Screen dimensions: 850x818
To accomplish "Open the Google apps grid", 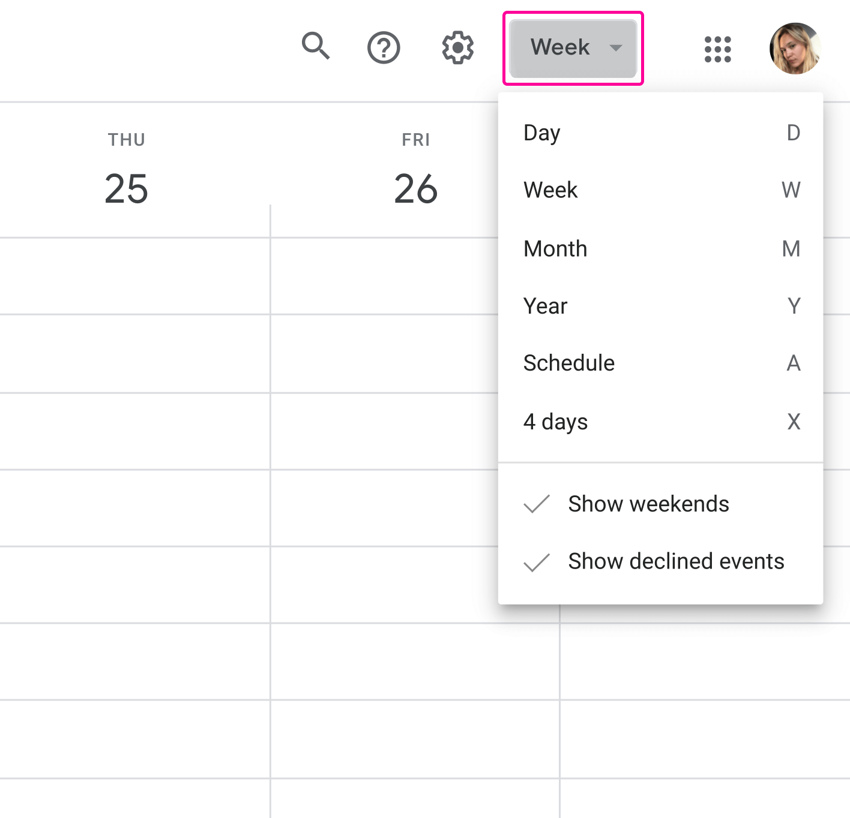I will pyautogui.click(x=718, y=50).
